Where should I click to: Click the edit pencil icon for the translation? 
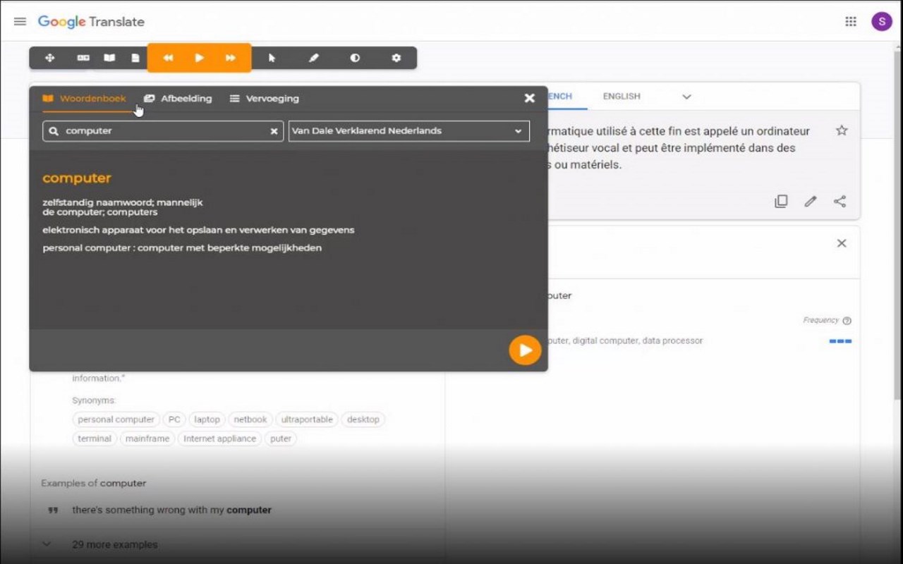coord(811,202)
